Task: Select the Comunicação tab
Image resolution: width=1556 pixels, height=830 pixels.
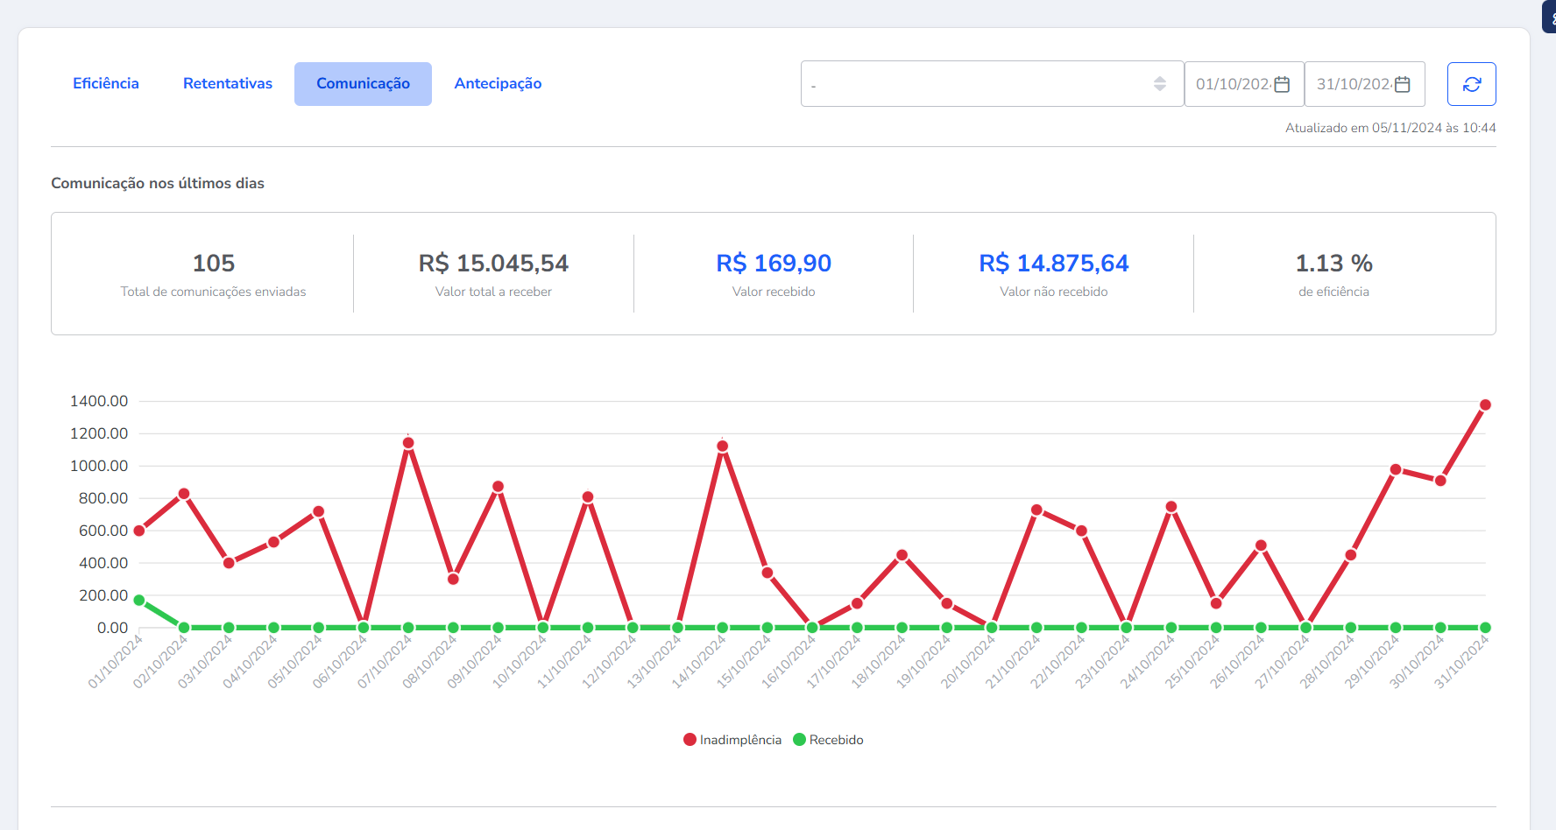Action: (363, 84)
